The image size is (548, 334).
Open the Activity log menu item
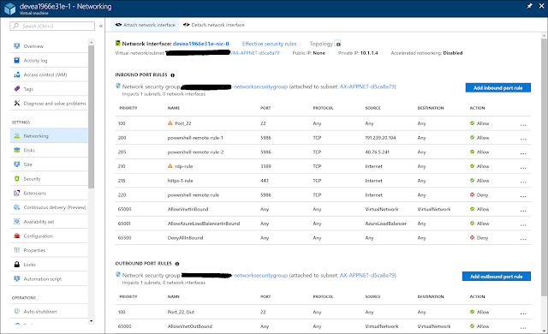(x=49, y=60)
